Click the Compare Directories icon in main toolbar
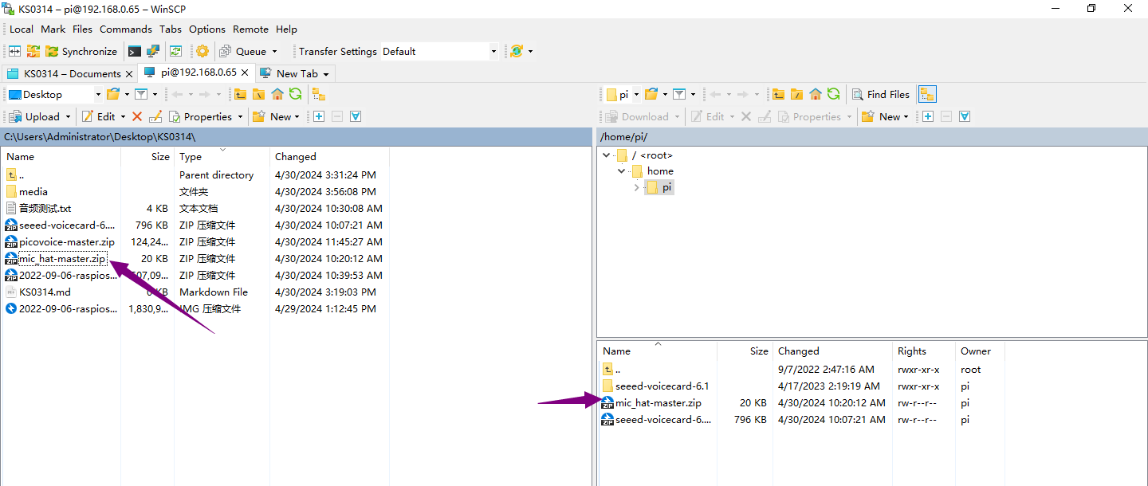 coord(14,51)
